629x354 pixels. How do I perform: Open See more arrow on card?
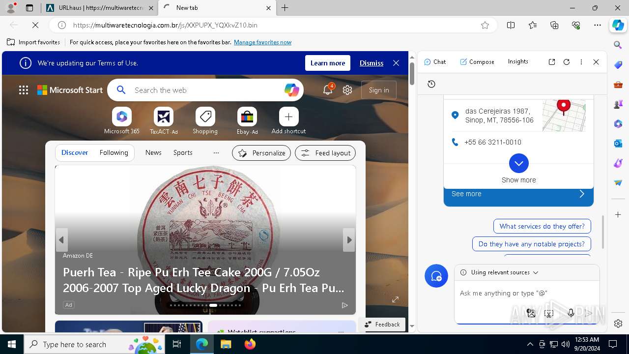point(582,194)
